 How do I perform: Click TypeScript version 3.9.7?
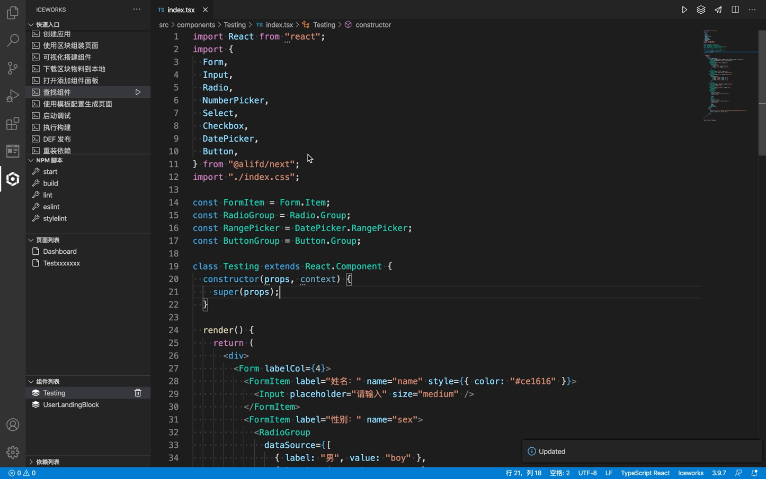pos(719,473)
